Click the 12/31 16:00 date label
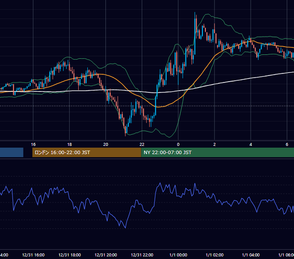The width and height of the screenshot is (294, 259). pyautogui.click(x=33, y=255)
